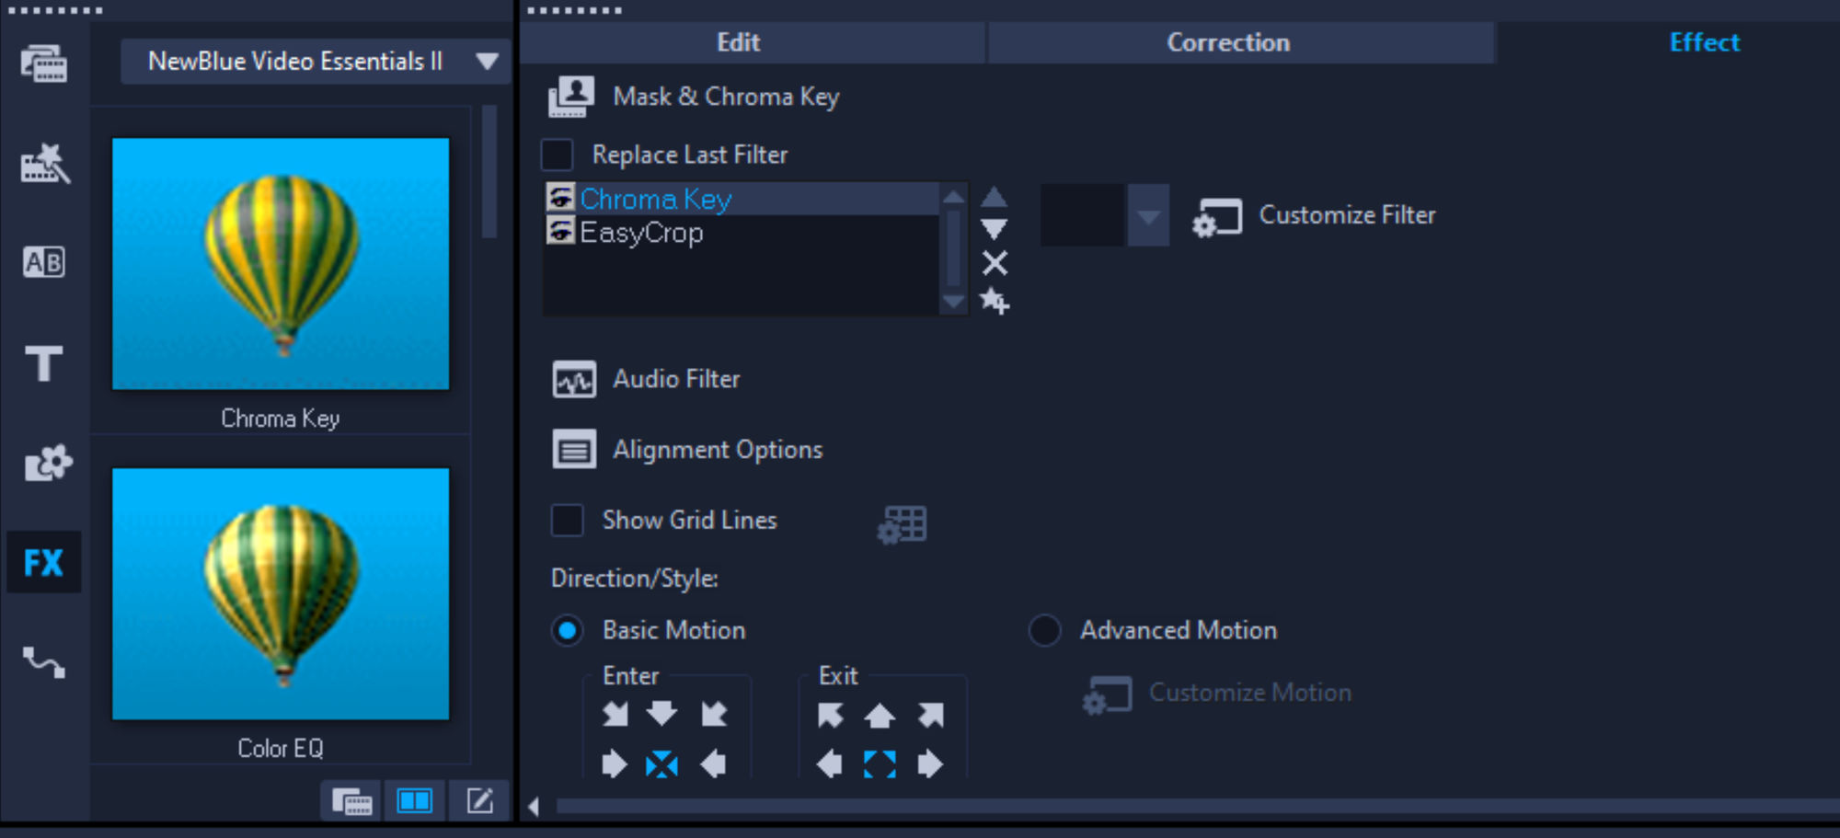This screenshot has width=1840, height=838.
Task: Set Enter direction from right arrow
Action: click(714, 763)
